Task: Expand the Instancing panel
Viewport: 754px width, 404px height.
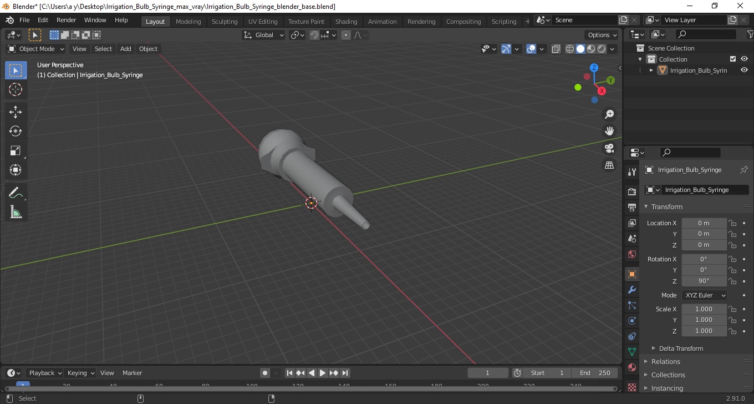Action: point(667,388)
